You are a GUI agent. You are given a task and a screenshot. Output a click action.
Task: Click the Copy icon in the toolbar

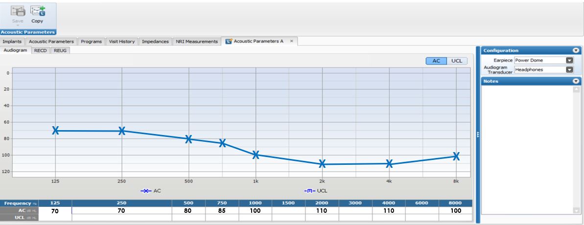(37, 12)
